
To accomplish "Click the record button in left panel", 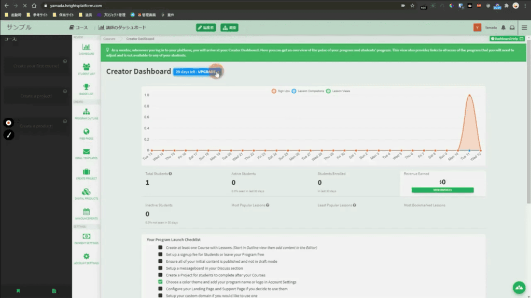I will coord(9,123).
